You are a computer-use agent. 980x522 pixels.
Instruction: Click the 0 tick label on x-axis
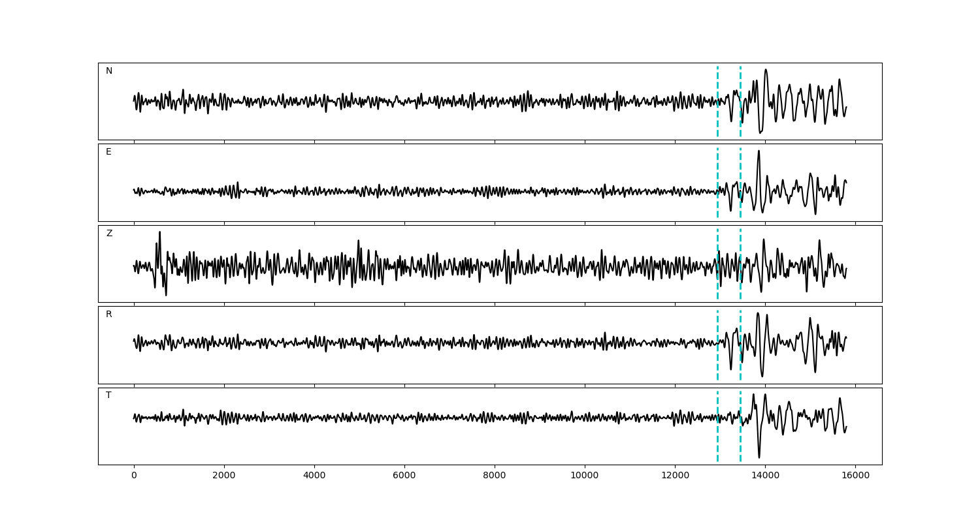pos(134,476)
